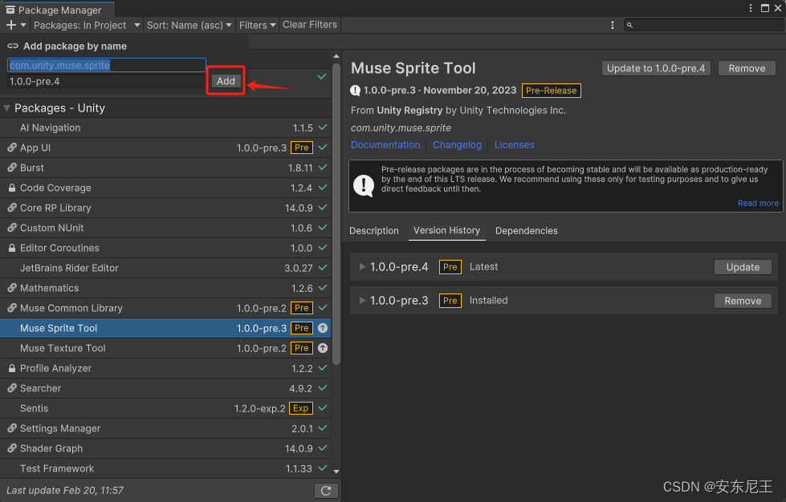Select the Mathematics package row
Image resolution: width=786 pixels, height=502 pixels.
click(x=165, y=288)
